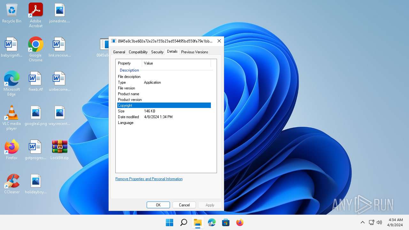Screen dimensions: 409x230
Task: Show hidden system tray icons
Action: click(x=362, y=222)
